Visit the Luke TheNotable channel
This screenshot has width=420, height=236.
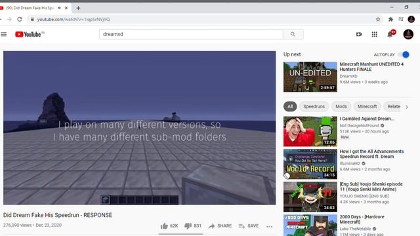tap(356, 229)
